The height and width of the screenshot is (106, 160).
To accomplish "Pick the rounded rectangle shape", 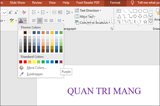I will pos(146,11).
